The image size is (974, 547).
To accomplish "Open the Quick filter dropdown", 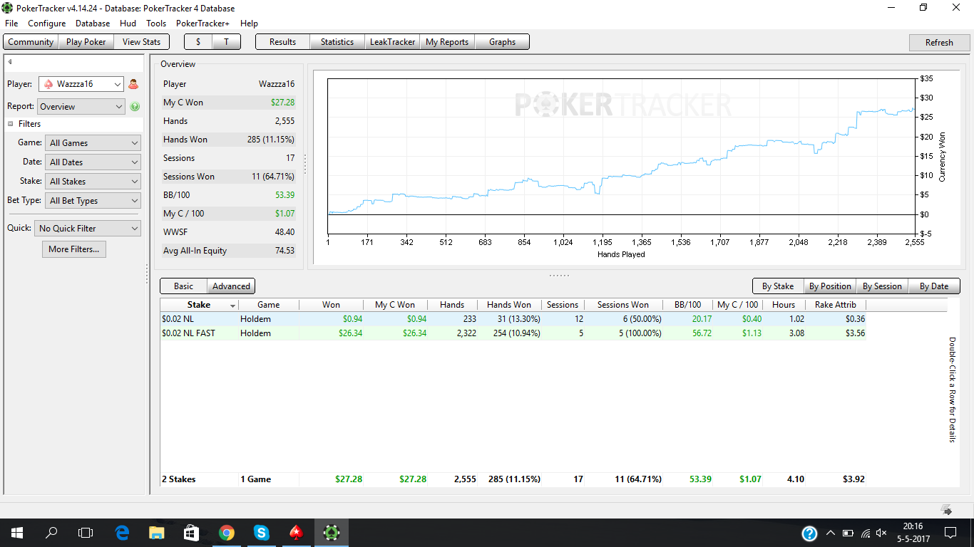I will click(88, 229).
